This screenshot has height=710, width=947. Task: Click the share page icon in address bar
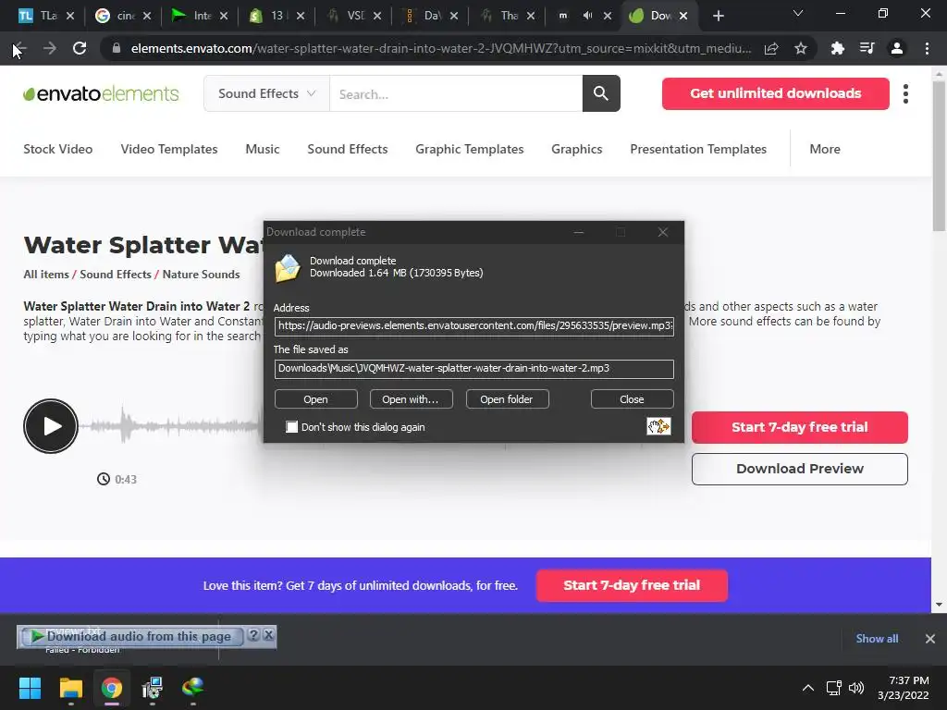coord(771,48)
